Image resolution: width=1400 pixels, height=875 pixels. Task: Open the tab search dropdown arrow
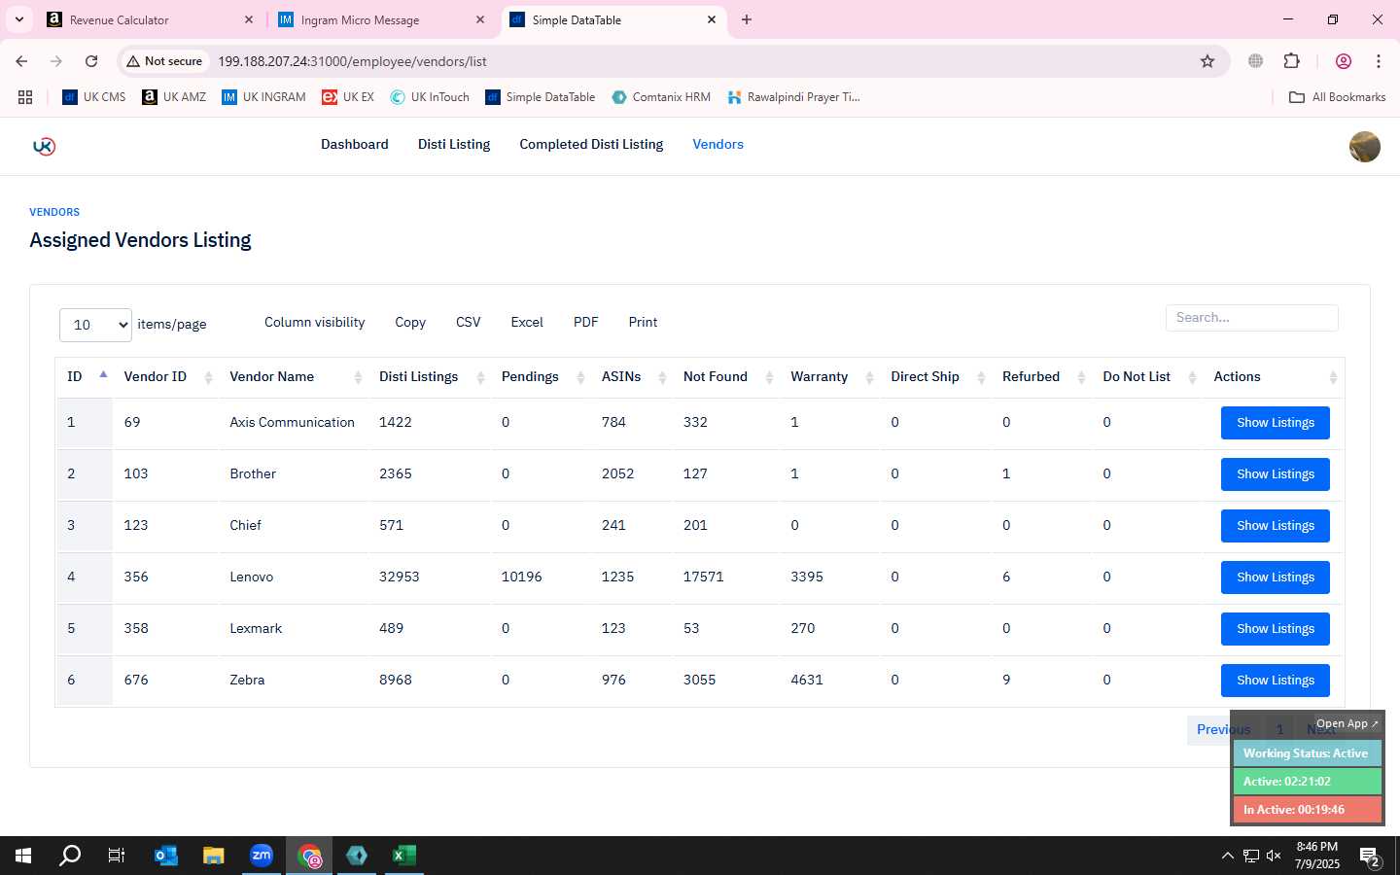pyautogui.click(x=18, y=19)
